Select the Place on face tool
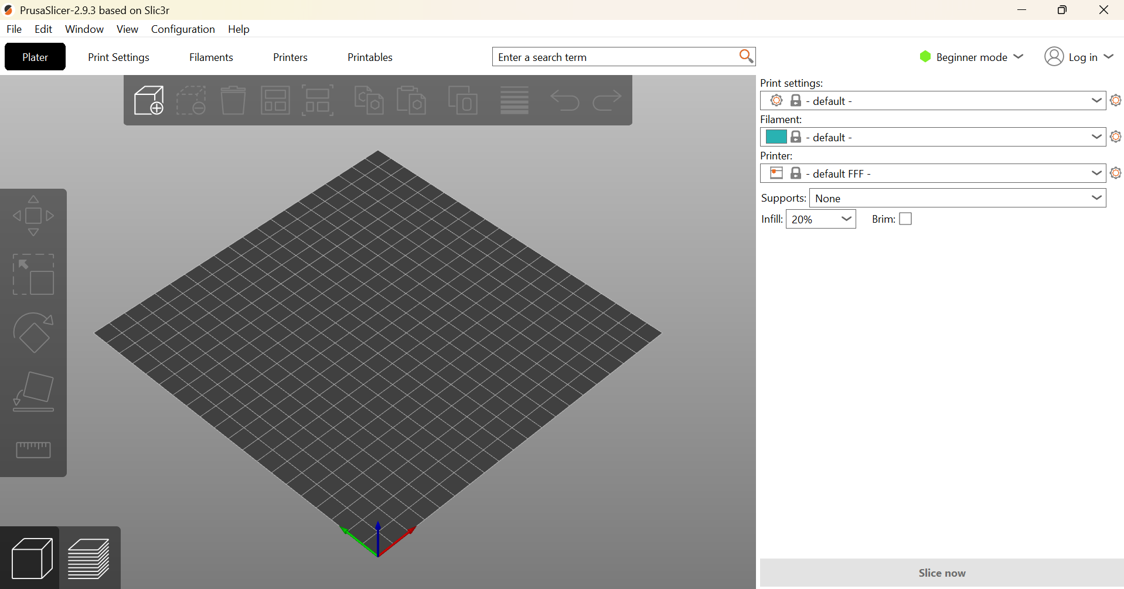 (33, 391)
